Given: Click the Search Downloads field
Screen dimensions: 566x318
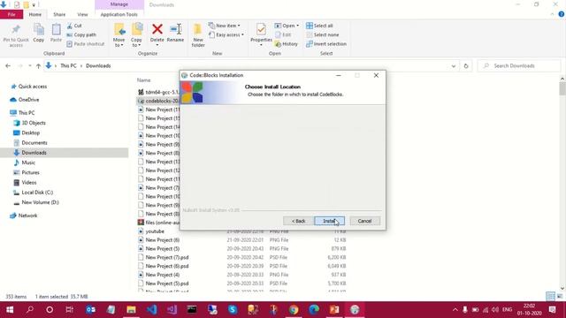Looking at the screenshot, I should [x=519, y=66].
